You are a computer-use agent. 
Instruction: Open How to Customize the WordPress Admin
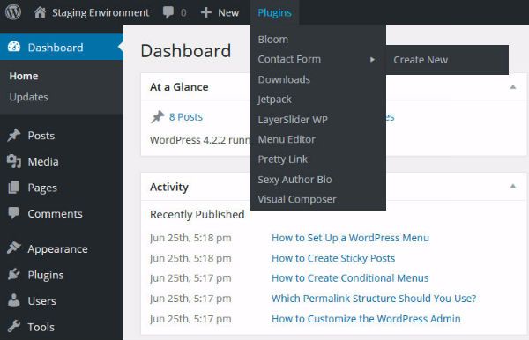(x=366, y=319)
